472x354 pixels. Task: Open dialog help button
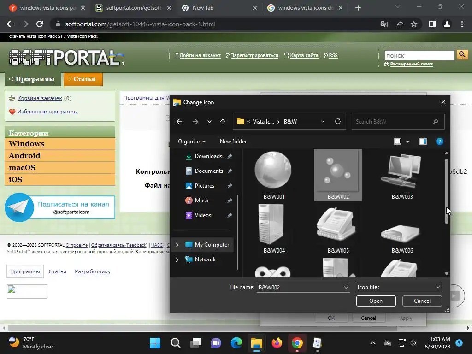pyautogui.click(x=439, y=142)
